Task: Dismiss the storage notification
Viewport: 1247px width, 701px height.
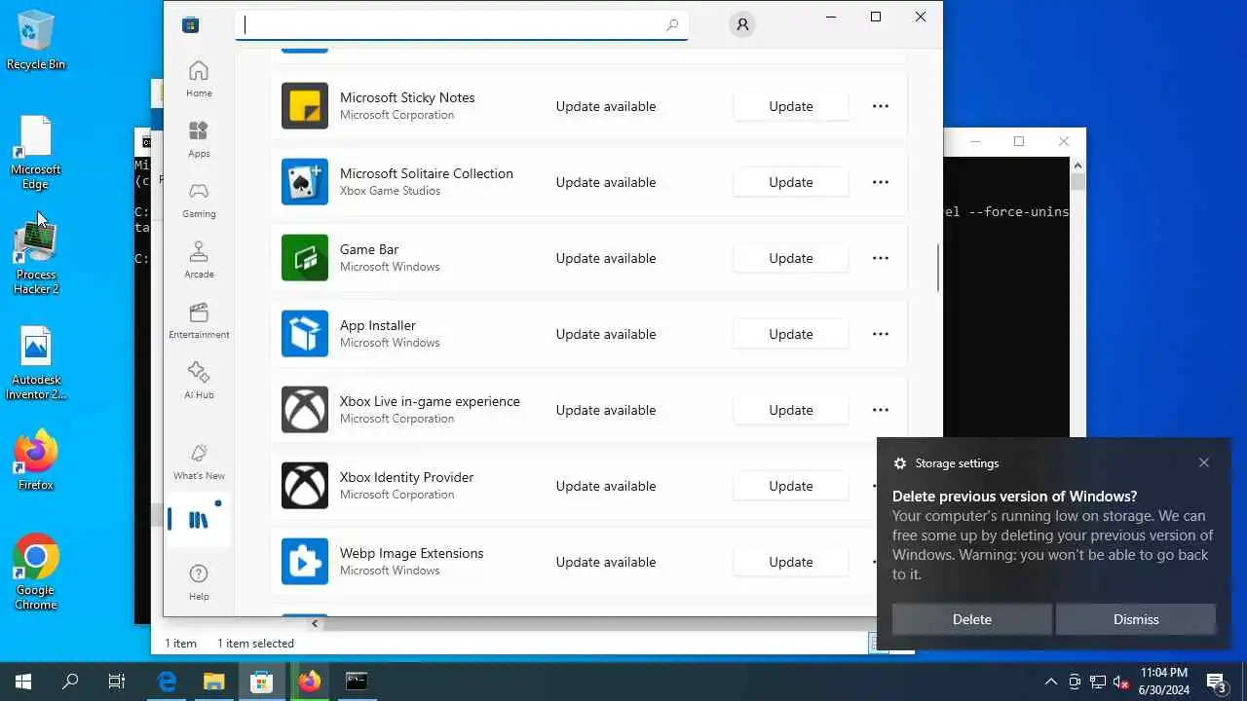Action: pyautogui.click(x=1136, y=619)
